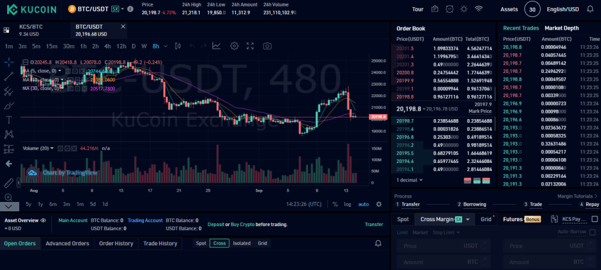Open the chart indicators menu

tap(217, 46)
